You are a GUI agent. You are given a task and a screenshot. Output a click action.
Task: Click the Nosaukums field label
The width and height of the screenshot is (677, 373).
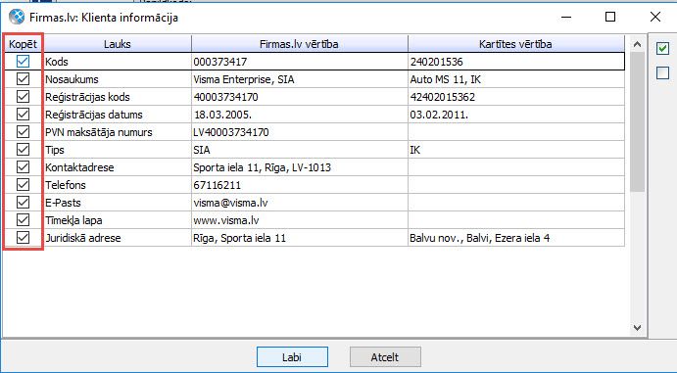72,79
